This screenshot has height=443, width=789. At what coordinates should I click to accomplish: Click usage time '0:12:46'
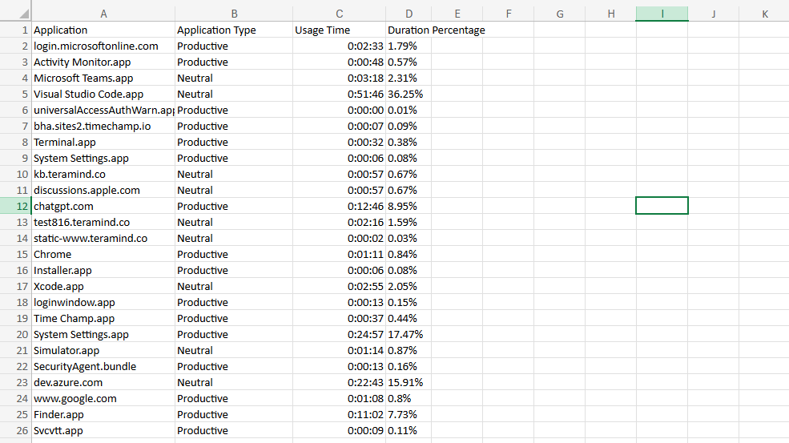coord(339,206)
